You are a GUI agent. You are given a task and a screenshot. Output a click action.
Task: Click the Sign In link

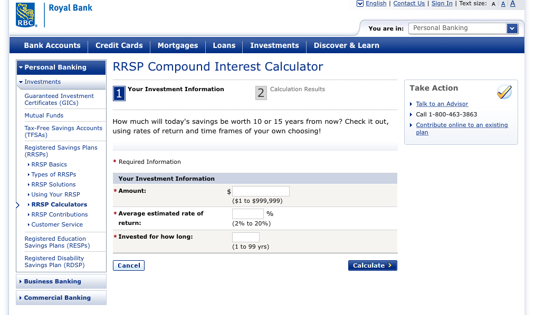click(442, 3)
